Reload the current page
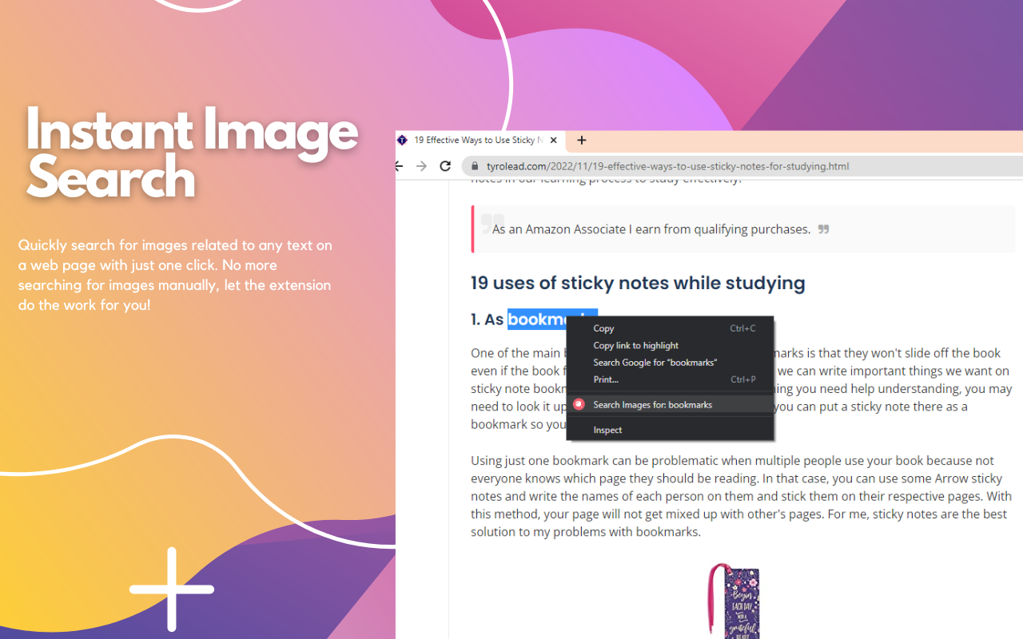The width and height of the screenshot is (1023, 639). click(x=445, y=166)
